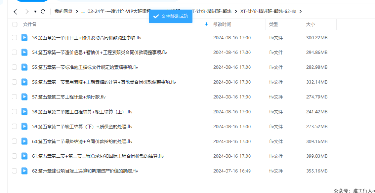Click the 2024-07-16 16:49 modified time
Screen dimensions: 375x193
pos(232,171)
